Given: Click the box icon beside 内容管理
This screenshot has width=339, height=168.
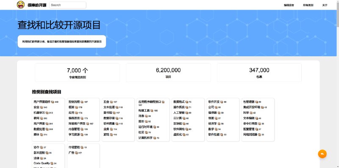Looking at the screenshot, I should 82,129.
